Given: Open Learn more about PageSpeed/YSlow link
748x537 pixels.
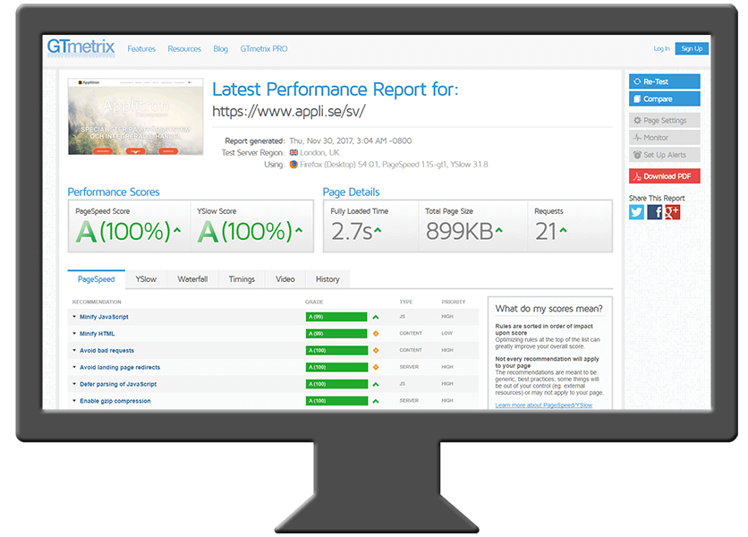Looking at the screenshot, I should tap(543, 405).
